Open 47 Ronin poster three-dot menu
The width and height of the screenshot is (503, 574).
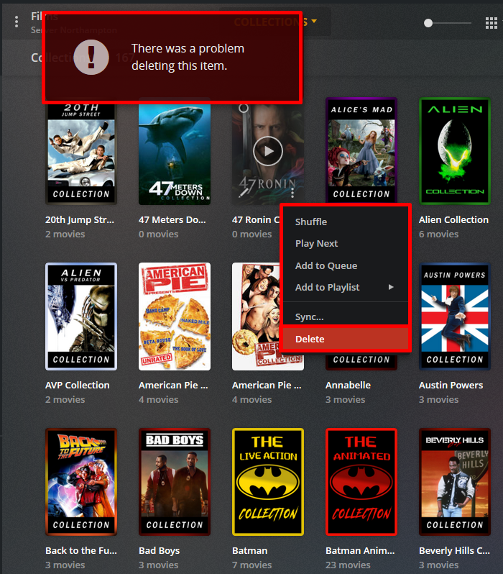[x=292, y=193]
